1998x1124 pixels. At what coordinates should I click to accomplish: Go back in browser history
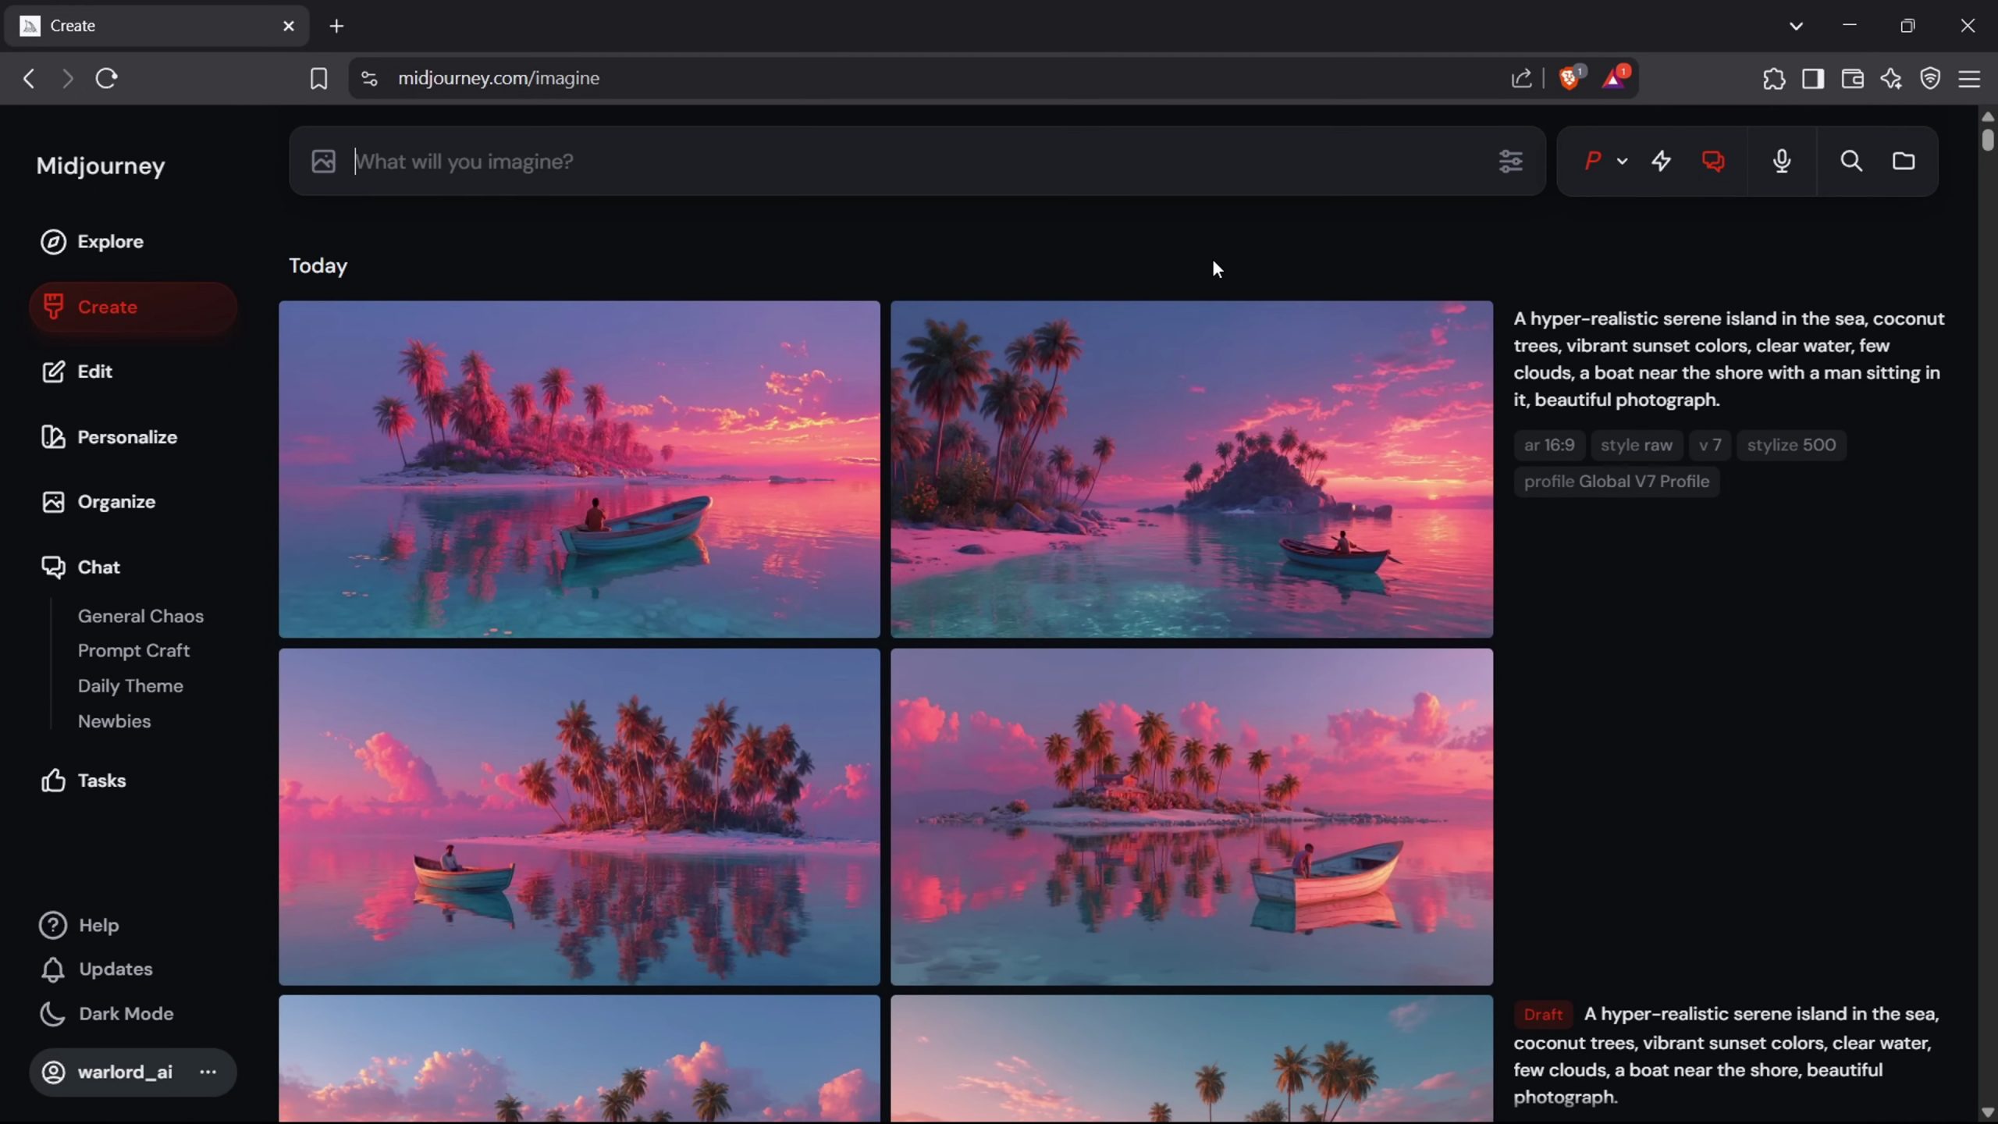tap(29, 78)
